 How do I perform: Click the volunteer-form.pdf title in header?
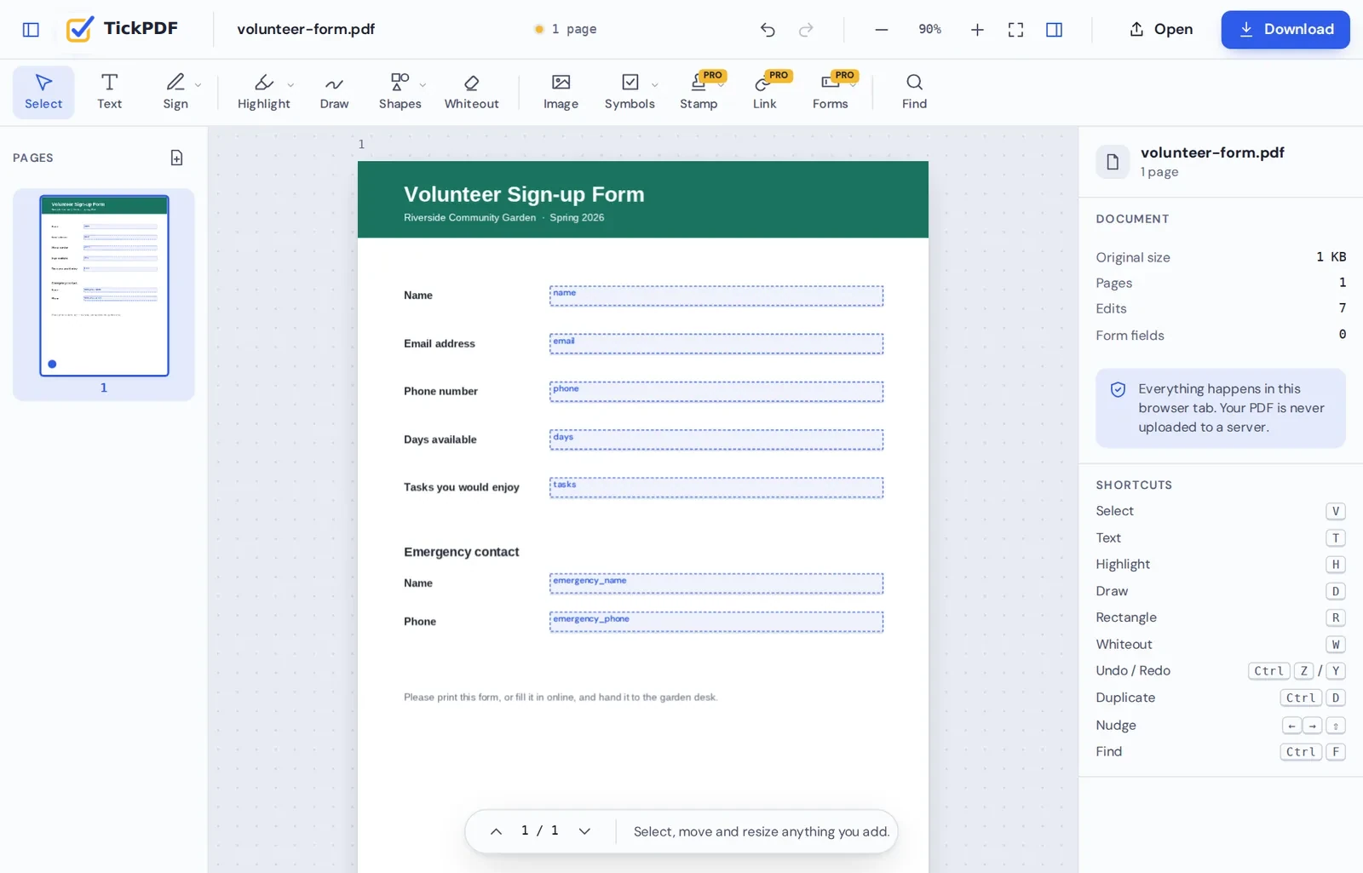306,29
